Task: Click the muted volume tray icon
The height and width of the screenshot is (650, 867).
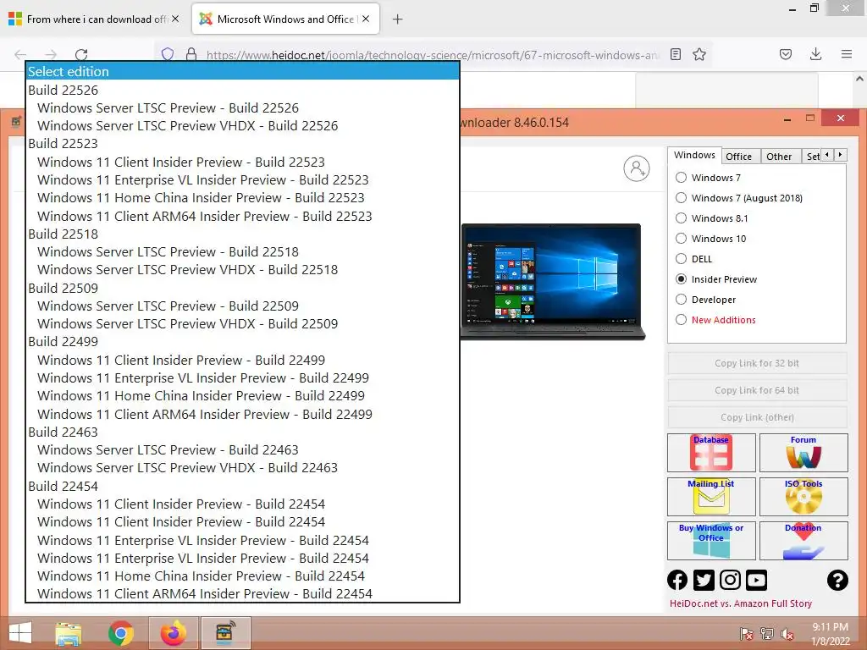Action: pos(787,634)
